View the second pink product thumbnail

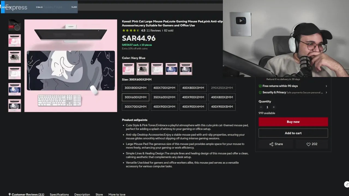14,41
